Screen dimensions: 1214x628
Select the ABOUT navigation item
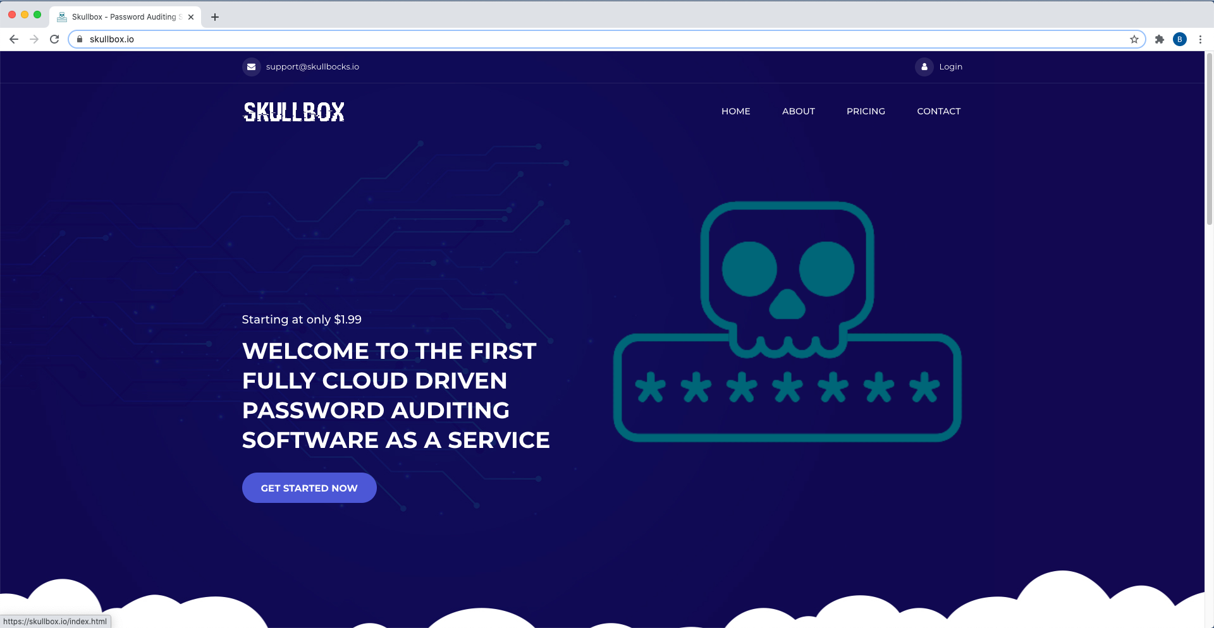(798, 111)
